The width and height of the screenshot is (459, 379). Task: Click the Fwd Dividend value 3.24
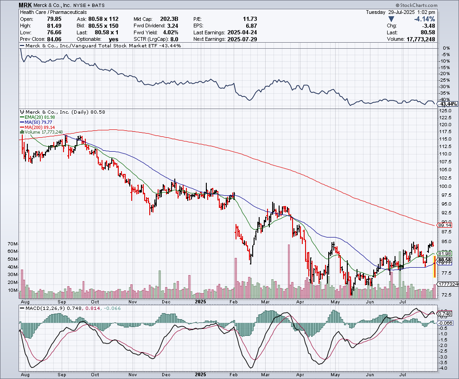173,26
